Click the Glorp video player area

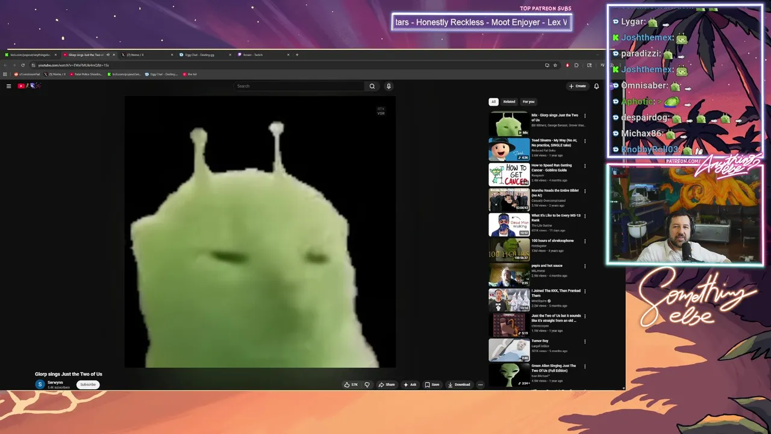pyautogui.click(x=260, y=232)
